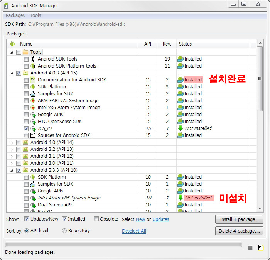Toggle the Updates/New show checkbox
270x260 pixels.
[27, 219]
